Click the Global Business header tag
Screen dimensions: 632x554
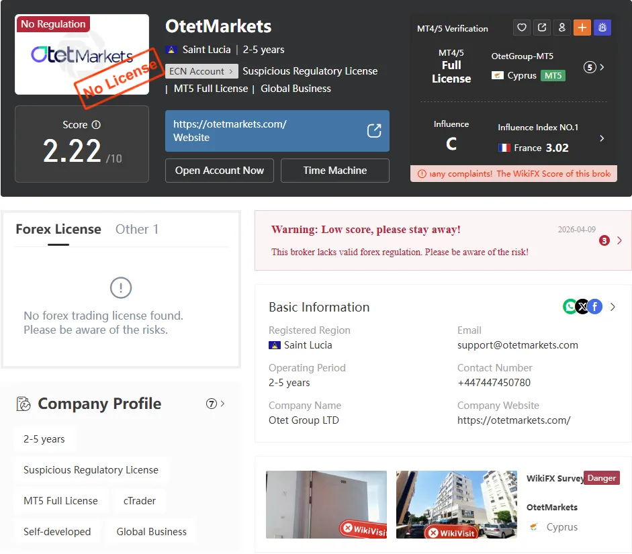[296, 89]
